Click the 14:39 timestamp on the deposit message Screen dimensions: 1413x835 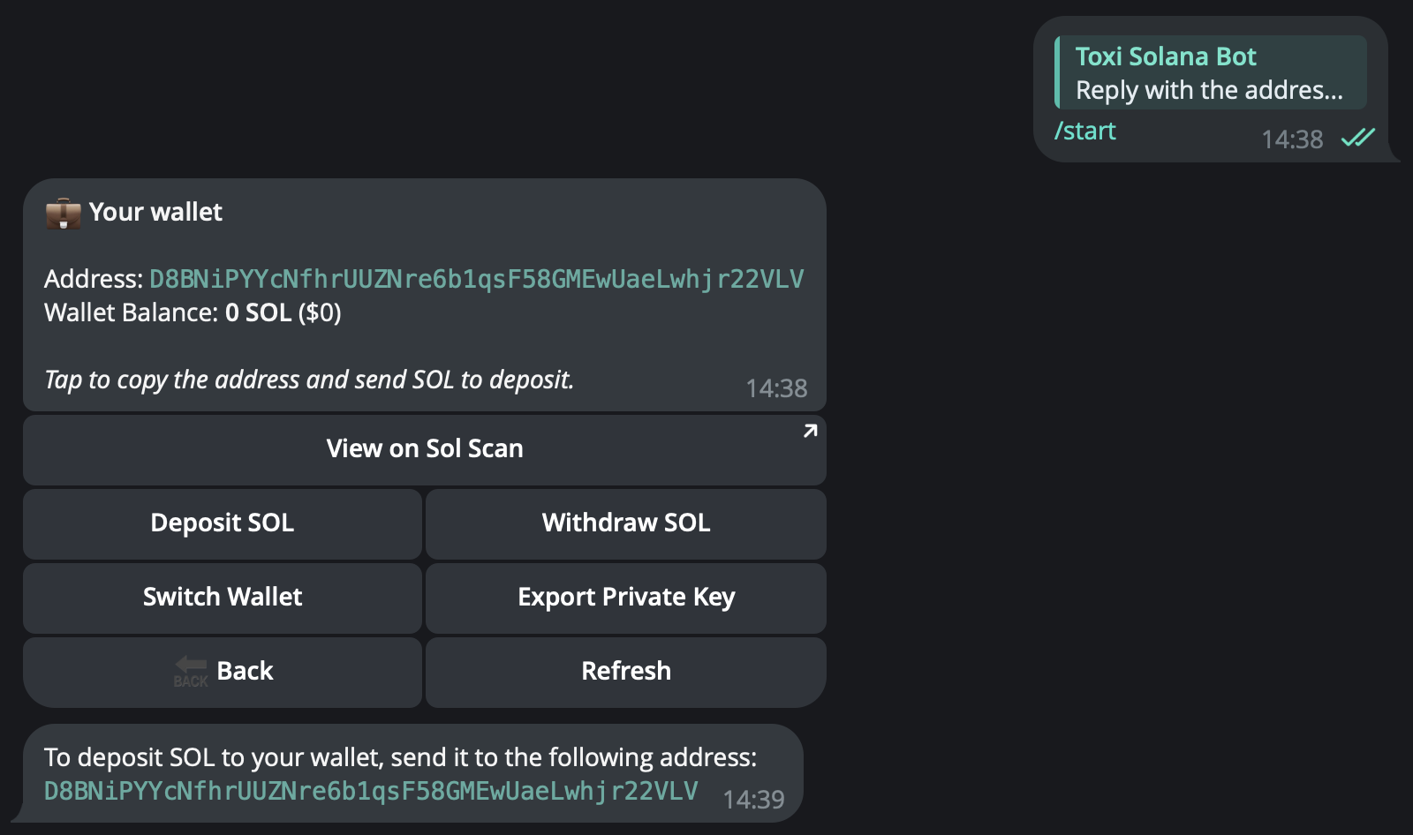coord(753,800)
